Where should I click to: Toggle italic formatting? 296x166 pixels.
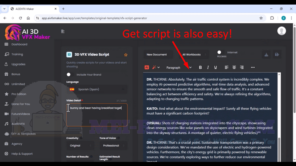pos(208,67)
